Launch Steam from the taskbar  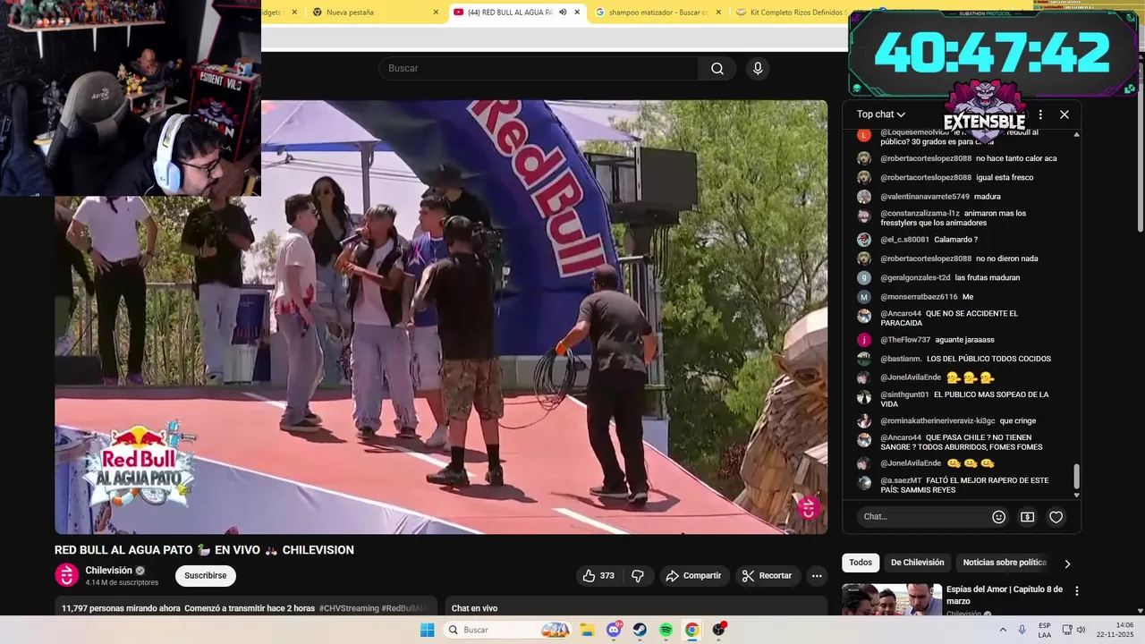point(640,630)
